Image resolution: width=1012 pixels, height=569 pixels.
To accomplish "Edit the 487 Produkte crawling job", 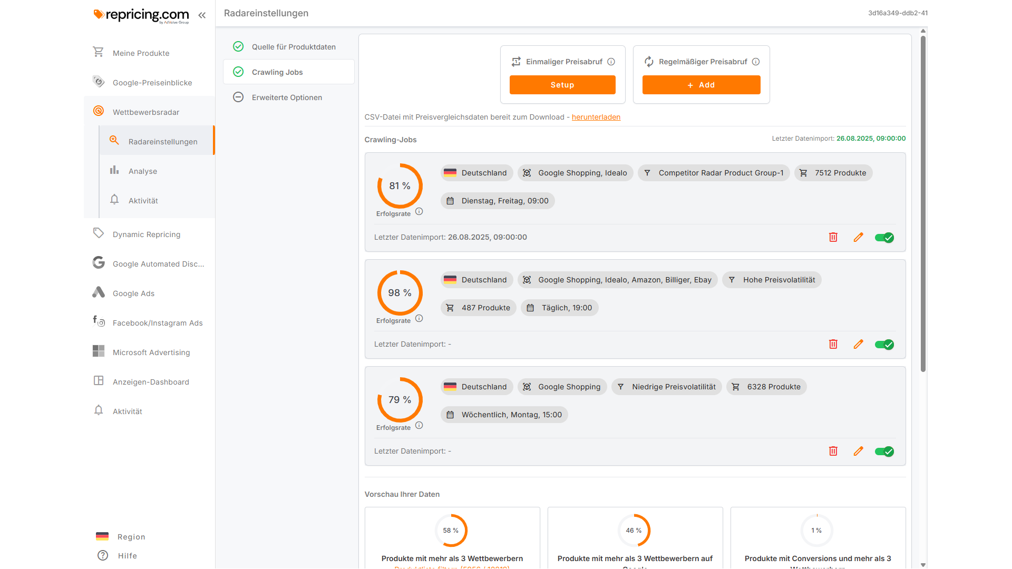I will [859, 344].
